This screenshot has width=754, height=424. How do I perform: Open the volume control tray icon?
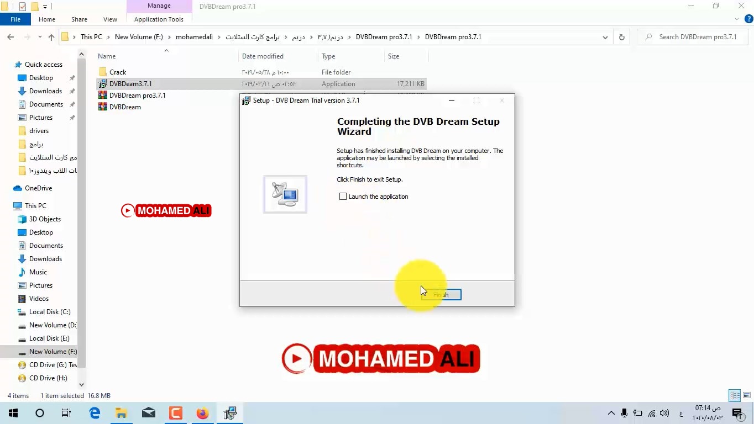pyautogui.click(x=664, y=413)
